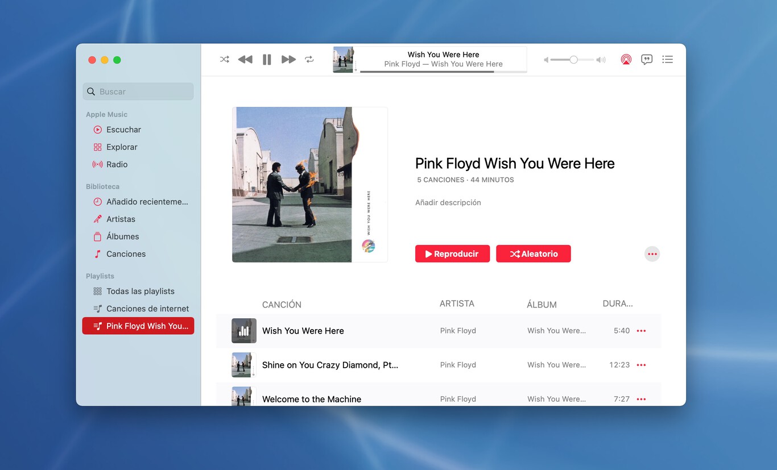Screen dimensions: 777x470
Task: Click the Canciones music note icon
Action: (98, 254)
